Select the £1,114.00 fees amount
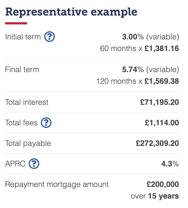The height and width of the screenshot is (208, 188). 162,123
